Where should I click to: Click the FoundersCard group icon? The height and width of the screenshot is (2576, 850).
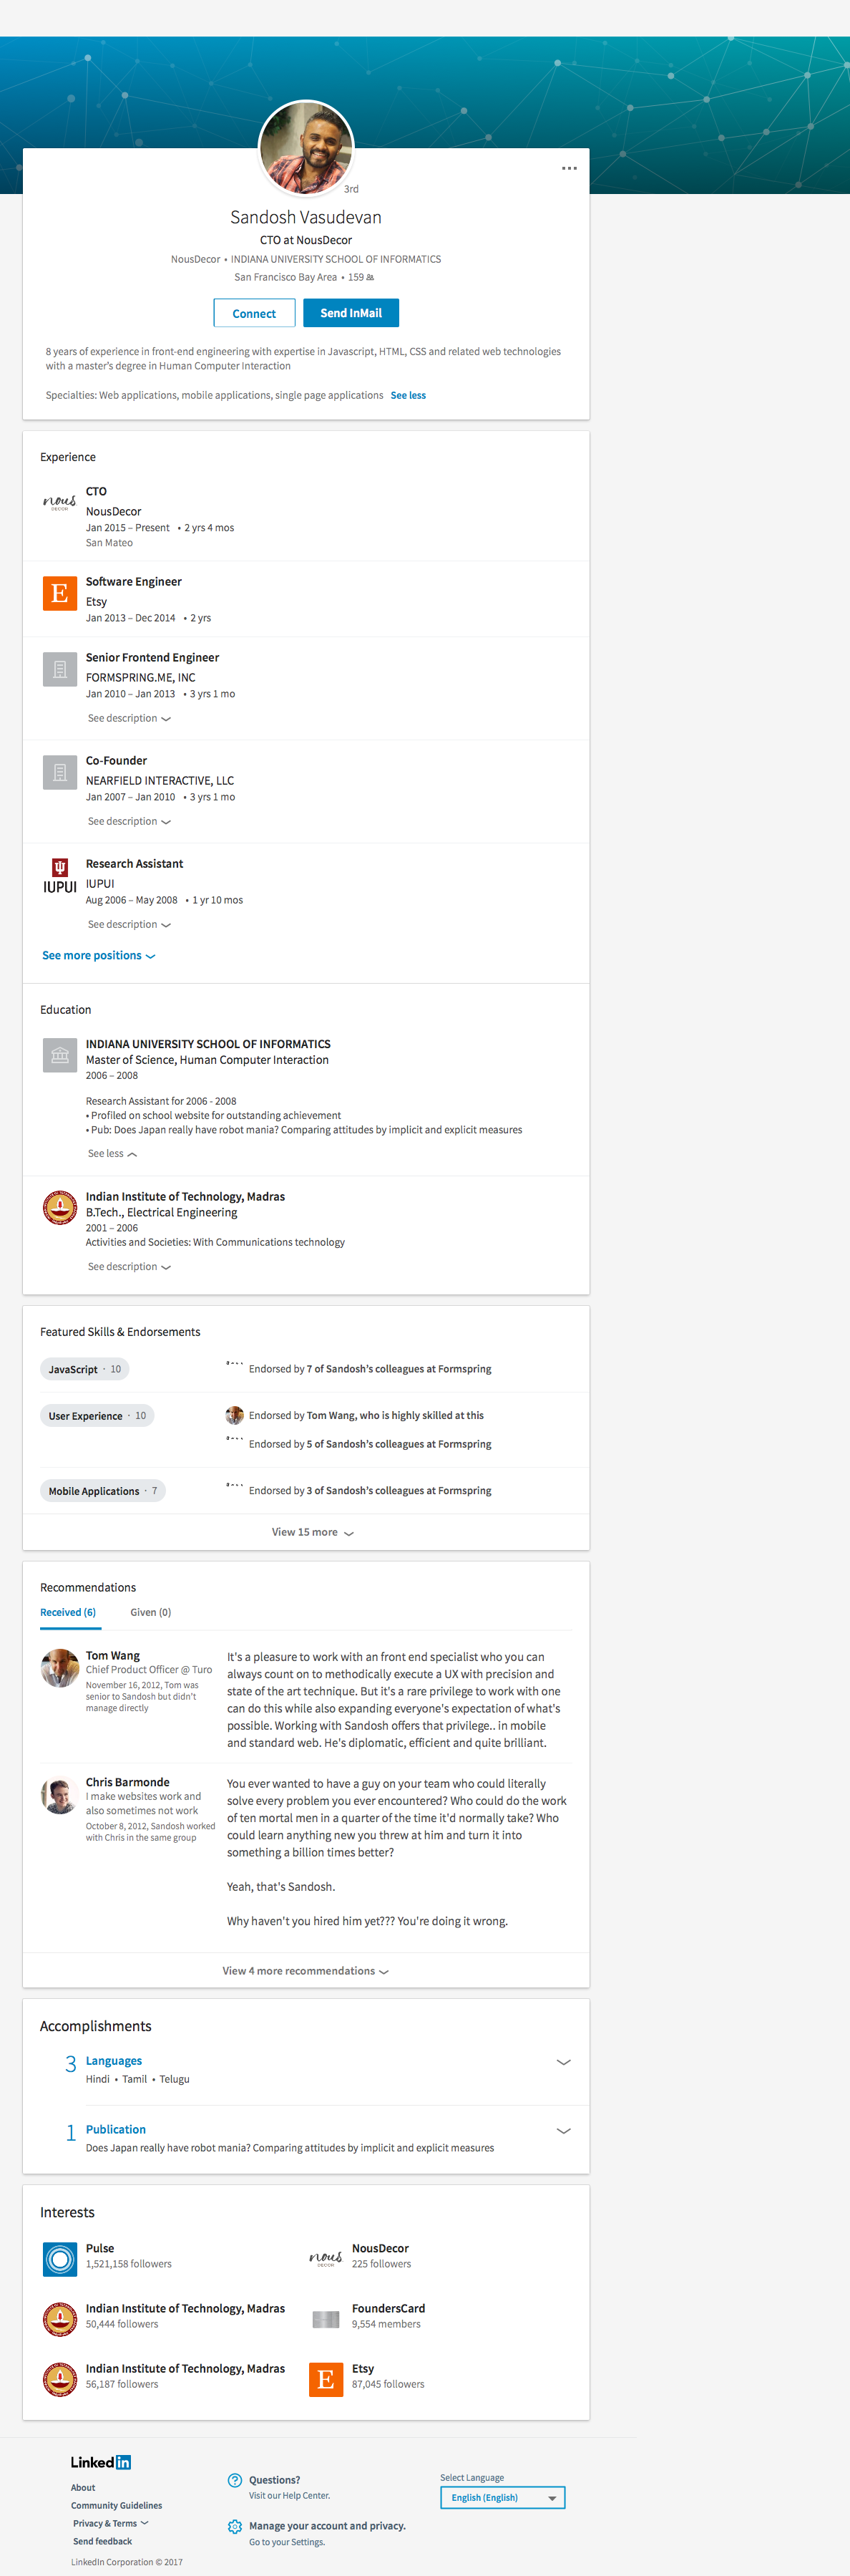click(326, 2319)
